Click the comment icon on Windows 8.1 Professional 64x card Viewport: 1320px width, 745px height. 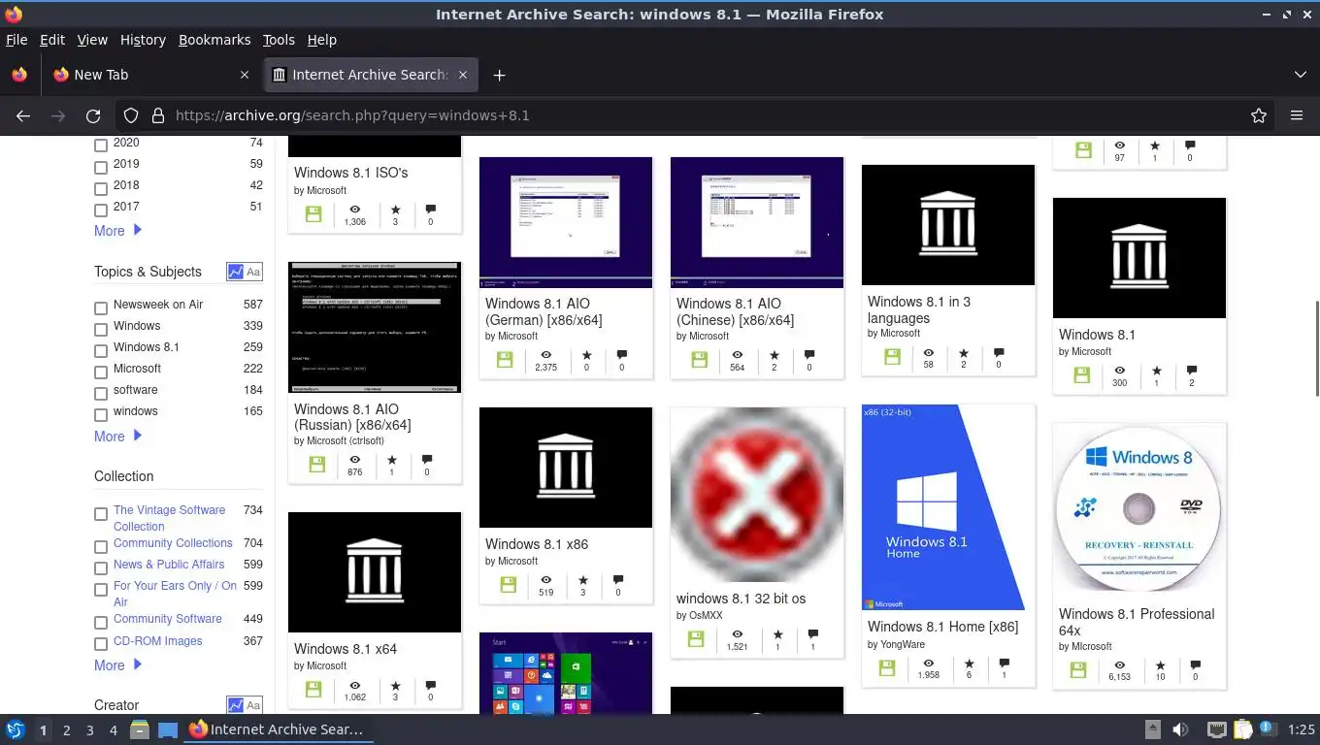click(x=1195, y=665)
